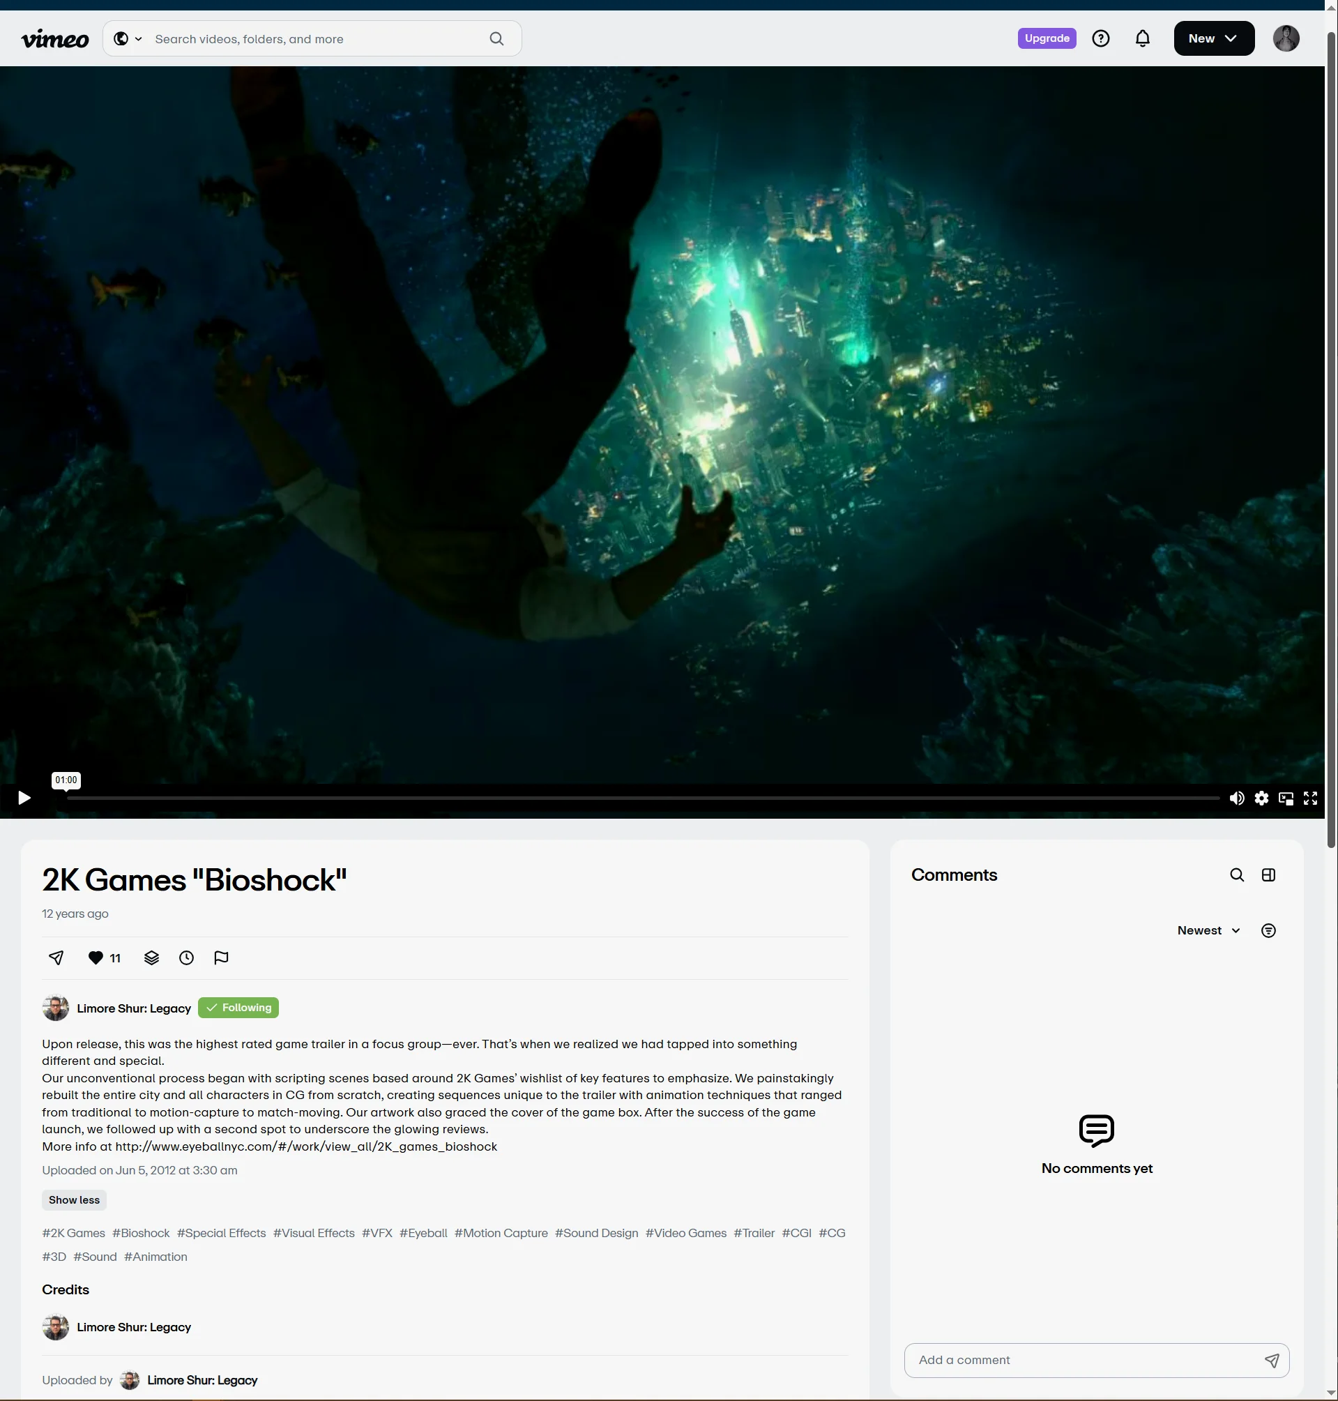Open the #Special Effects tag

pyautogui.click(x=221, y=1233)
